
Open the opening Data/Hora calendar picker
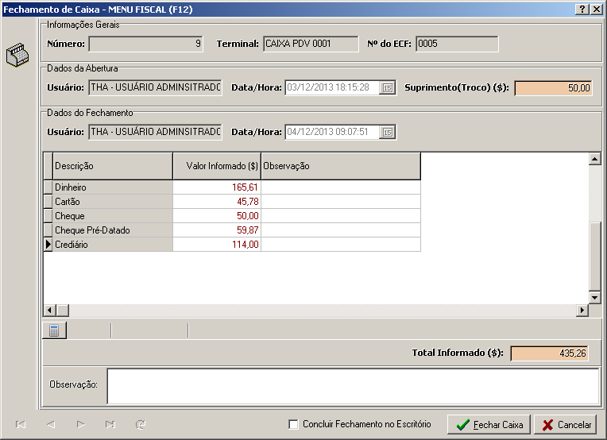(388, 88)
